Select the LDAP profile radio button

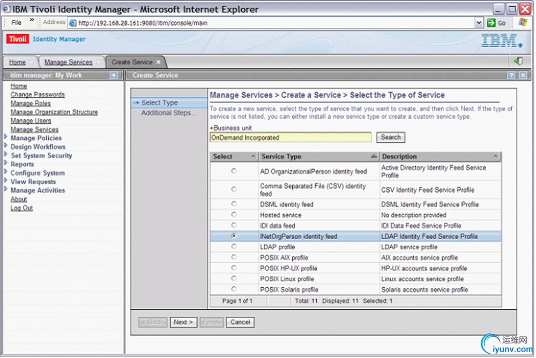pyautogui.click(x=233, y=247)
